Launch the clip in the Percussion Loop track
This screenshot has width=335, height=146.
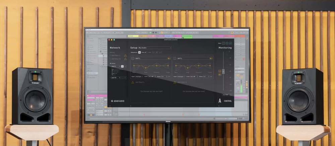(183, 38)
